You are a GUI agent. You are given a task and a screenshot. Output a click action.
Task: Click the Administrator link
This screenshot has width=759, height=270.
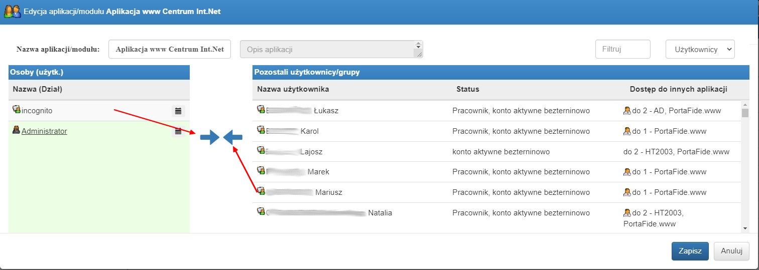coord(44,131)
